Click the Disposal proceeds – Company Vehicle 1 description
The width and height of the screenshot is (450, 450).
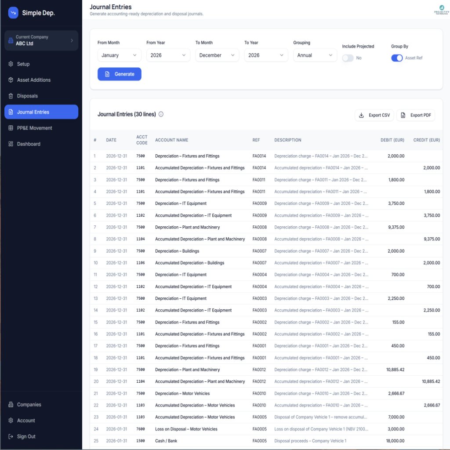(310, 441)
